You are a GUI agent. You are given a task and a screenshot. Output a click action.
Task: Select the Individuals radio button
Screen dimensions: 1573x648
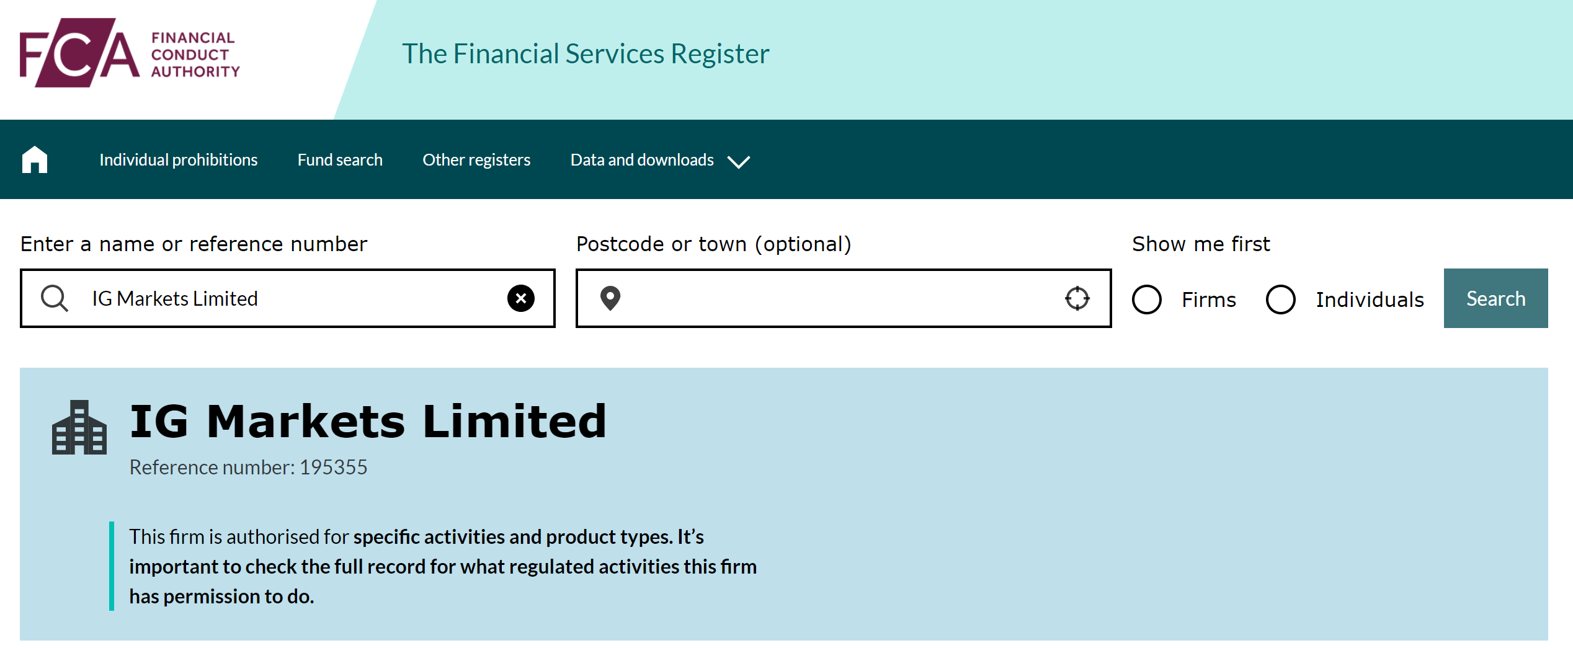(1281, 300)
